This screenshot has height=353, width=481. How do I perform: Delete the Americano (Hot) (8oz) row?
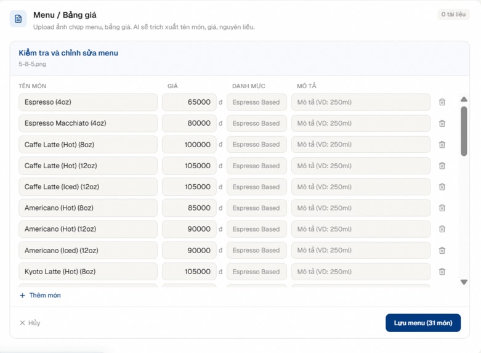(442, 208)
